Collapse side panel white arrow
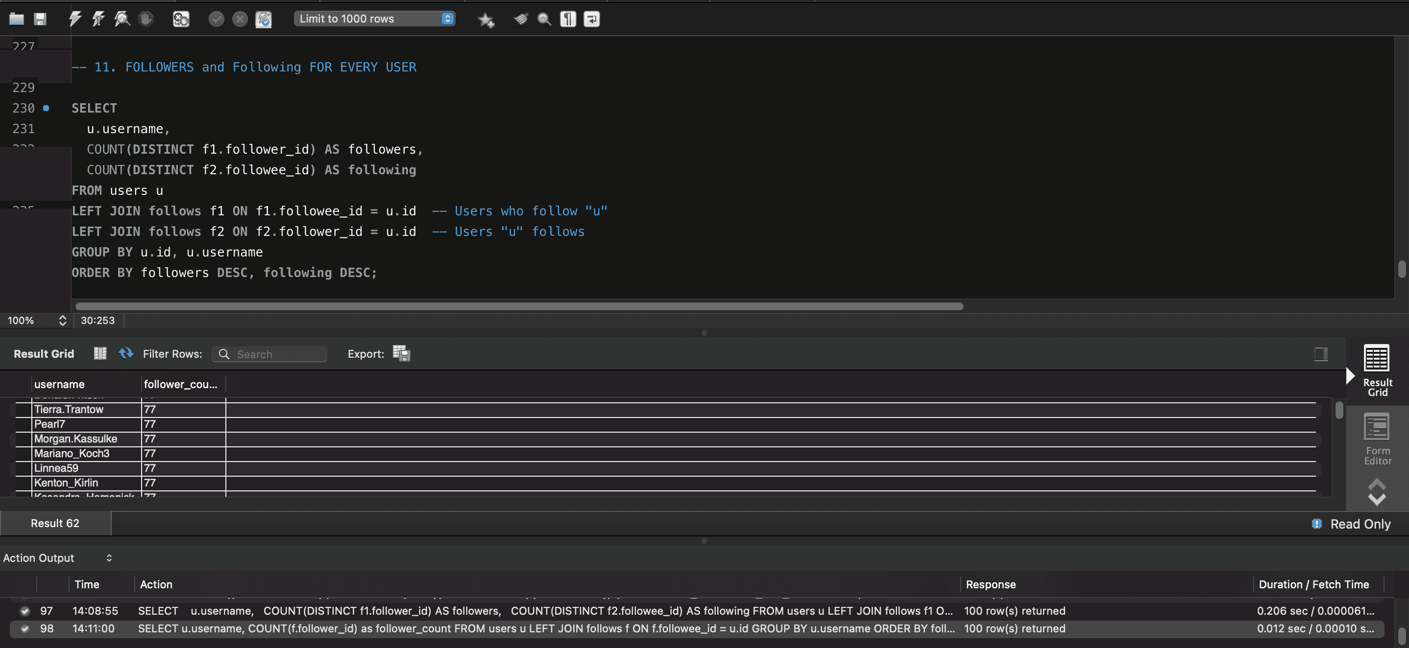 (1350, 375)
